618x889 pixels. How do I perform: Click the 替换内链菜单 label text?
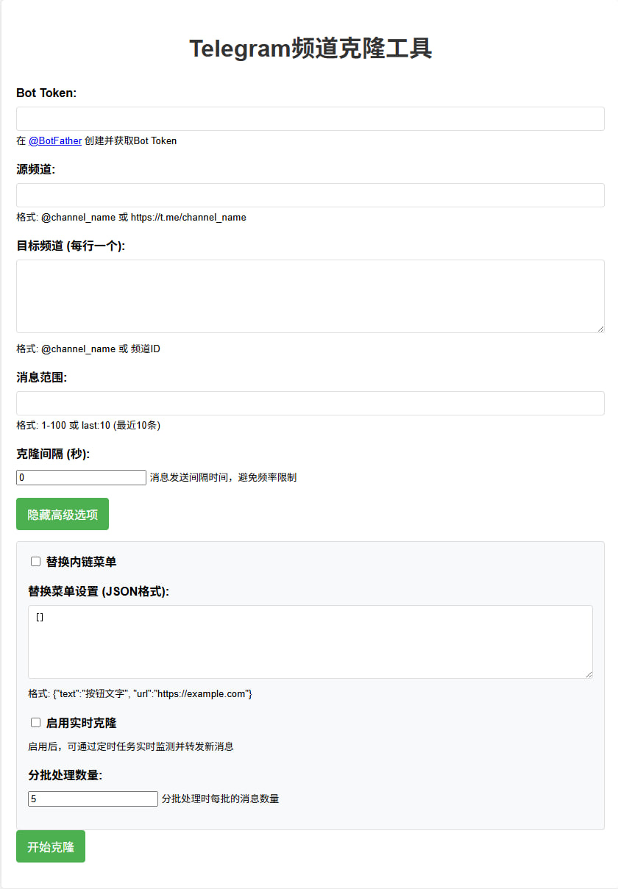click(81, 562)
